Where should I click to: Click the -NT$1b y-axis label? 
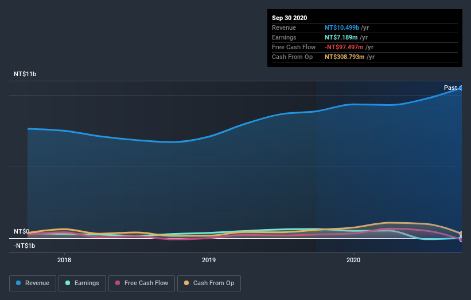[x=24, y=246]
